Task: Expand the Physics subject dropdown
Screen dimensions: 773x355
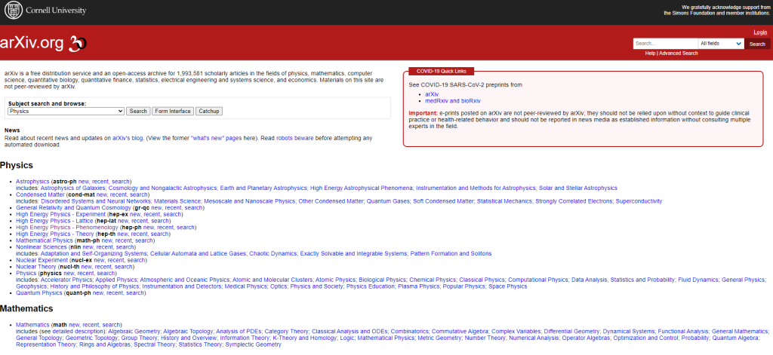Action: point(66,112)
